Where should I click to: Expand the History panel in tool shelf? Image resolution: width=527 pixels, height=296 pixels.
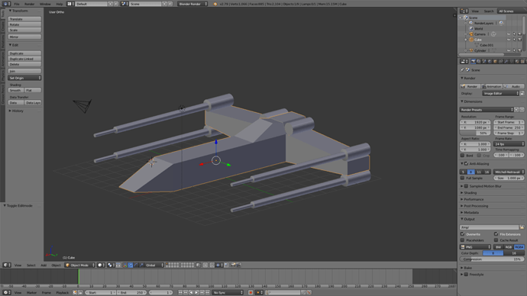tap(18, 111)
